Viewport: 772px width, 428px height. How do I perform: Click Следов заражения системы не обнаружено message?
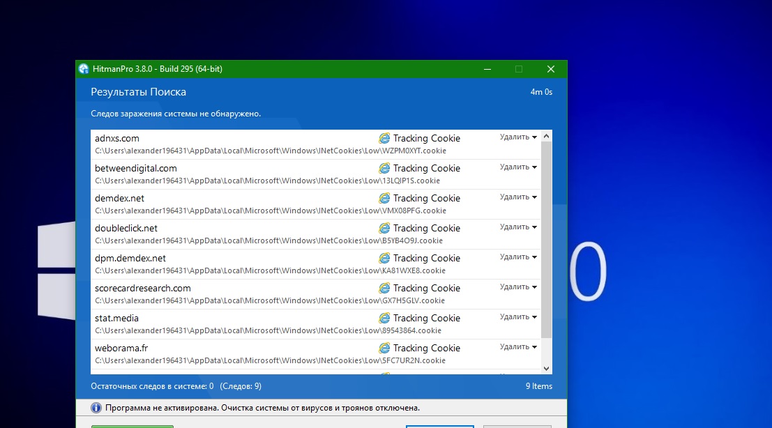pyautogui.click(x=176, y=114)
